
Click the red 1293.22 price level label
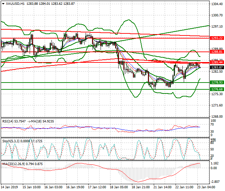[217, 38]
